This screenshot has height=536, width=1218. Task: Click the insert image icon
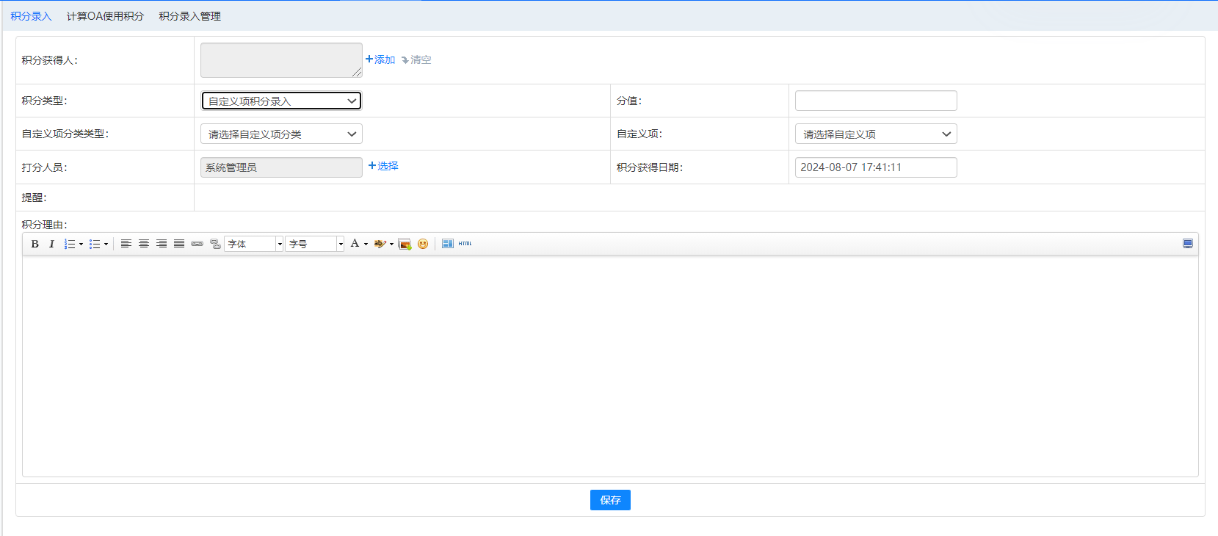pyautogui.click(x=405, y=244)
